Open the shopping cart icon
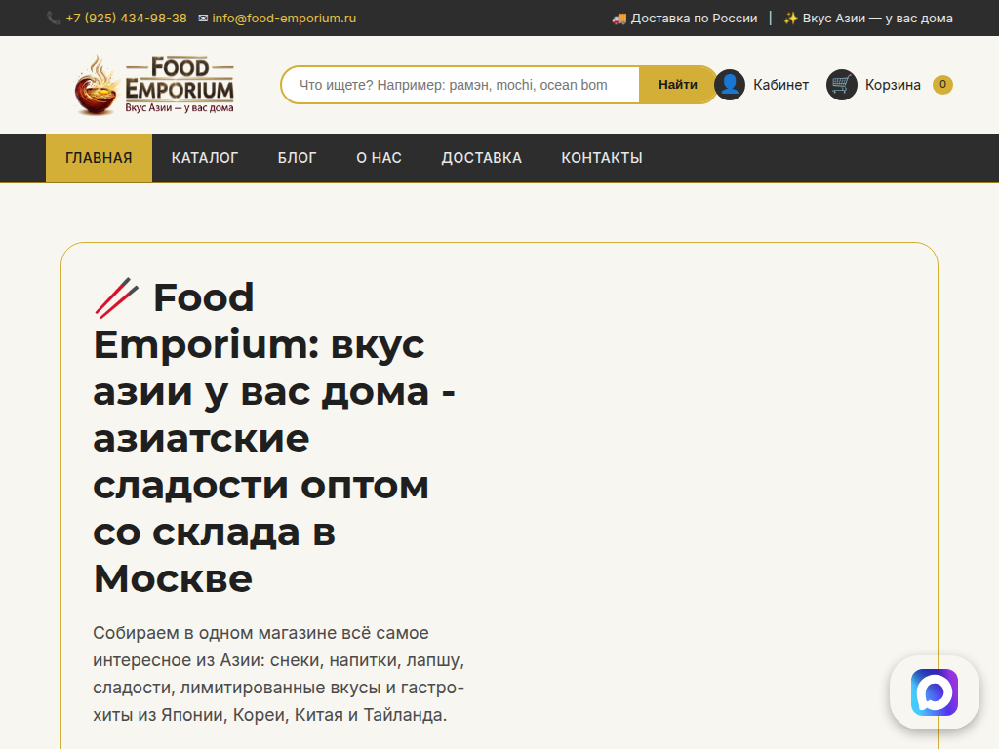999x749 pixels. 842,85
